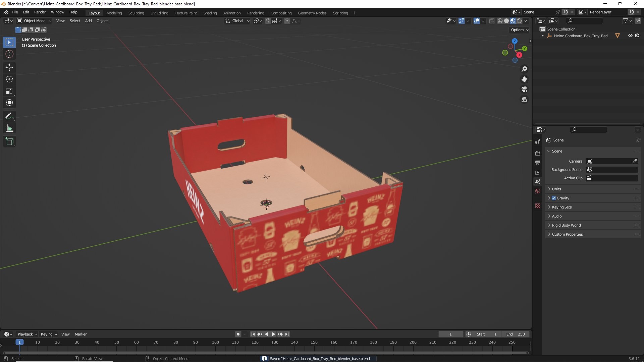Click the new collection icon in outliner

638,21
